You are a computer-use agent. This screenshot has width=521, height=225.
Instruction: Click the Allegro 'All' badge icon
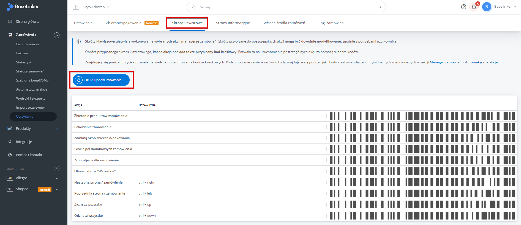(10, 178)
